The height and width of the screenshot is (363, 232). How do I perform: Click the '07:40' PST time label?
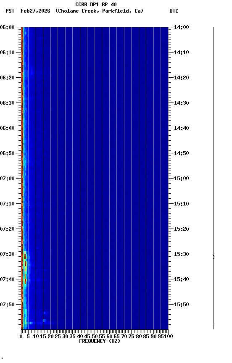tap(7, 280)
